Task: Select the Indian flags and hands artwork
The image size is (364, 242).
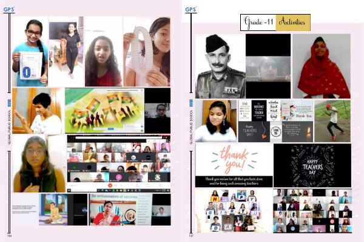Action: (105, 111)
